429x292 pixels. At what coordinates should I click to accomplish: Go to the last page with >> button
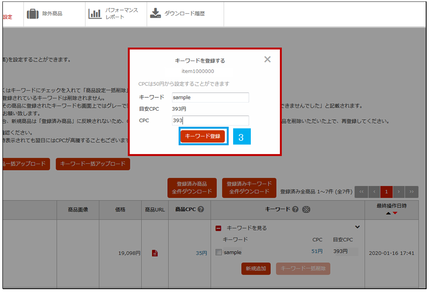pos(411,192)
